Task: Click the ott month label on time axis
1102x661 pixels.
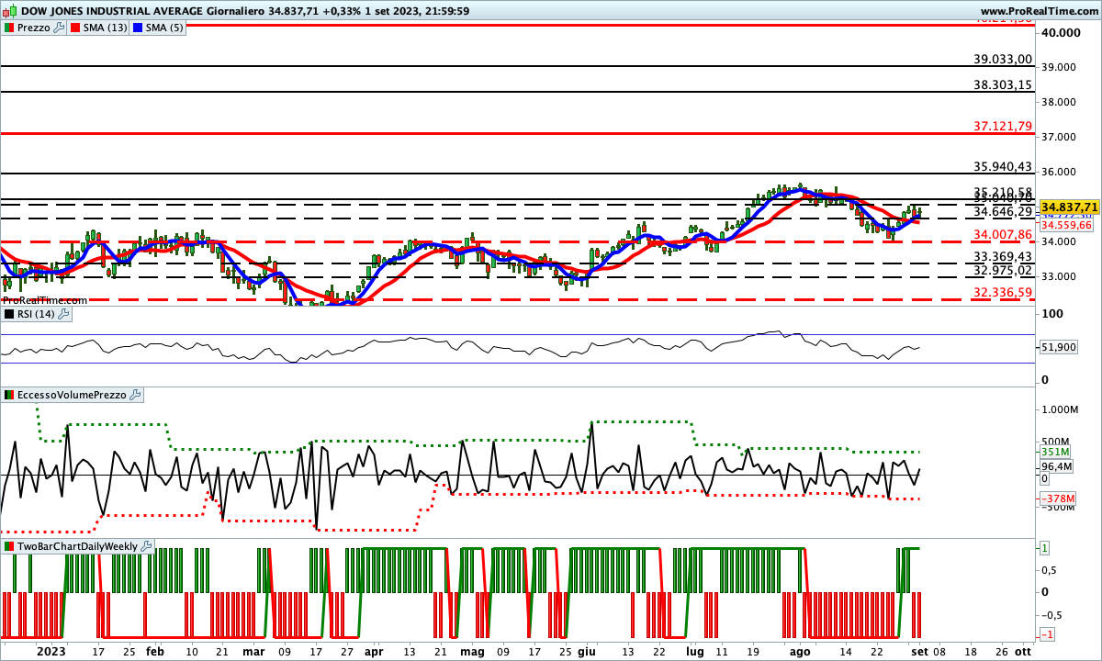Action: 1023,651
